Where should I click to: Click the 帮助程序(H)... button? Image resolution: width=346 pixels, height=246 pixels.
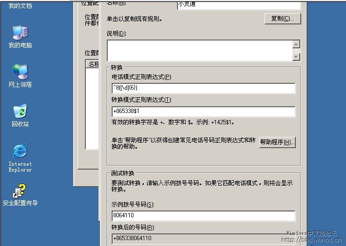point(277,142)
